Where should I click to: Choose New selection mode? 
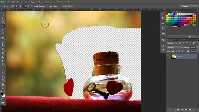[x=12, y=6]
